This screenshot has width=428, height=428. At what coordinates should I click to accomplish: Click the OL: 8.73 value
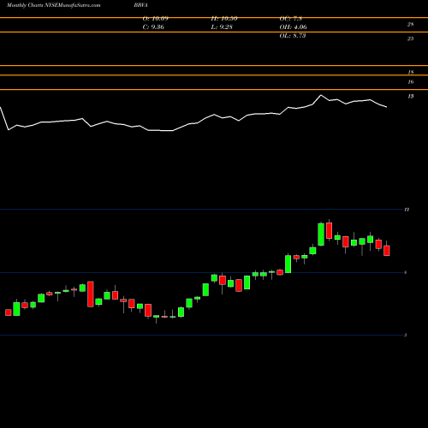tap(293, 36)
